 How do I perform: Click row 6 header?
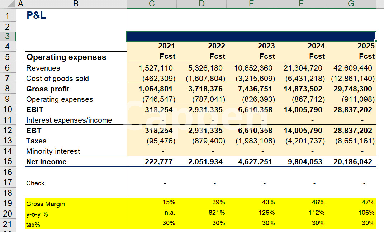(8, 68)
